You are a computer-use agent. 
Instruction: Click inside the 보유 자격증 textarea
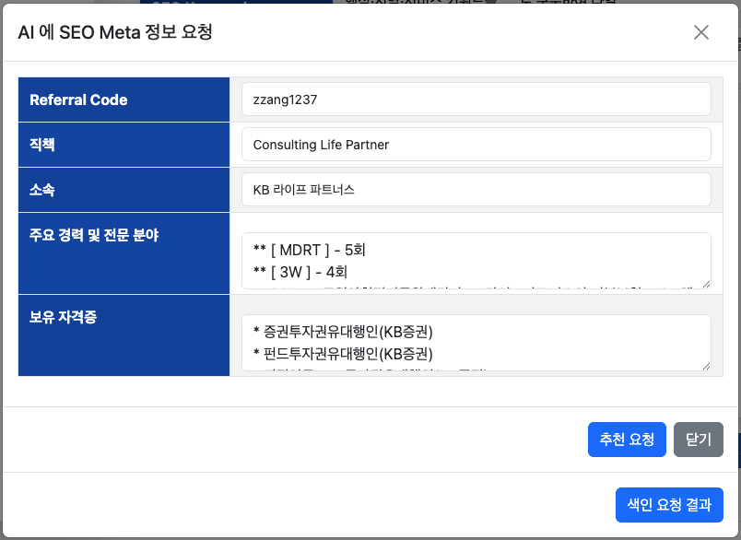(x=476, y=343)
